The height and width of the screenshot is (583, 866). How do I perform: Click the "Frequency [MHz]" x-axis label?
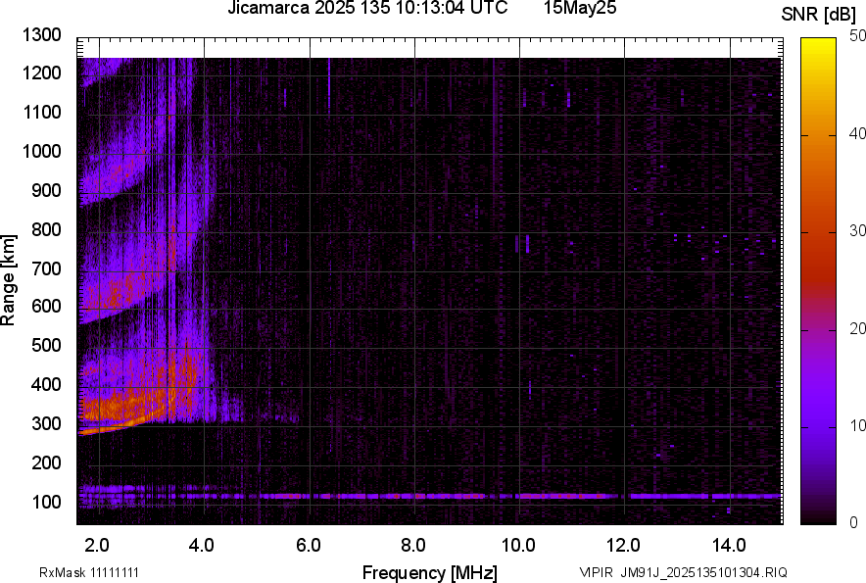429,572
